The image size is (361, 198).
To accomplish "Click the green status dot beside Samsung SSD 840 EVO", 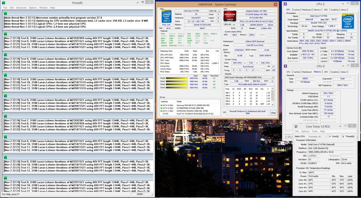I will [x=161, y=105].
